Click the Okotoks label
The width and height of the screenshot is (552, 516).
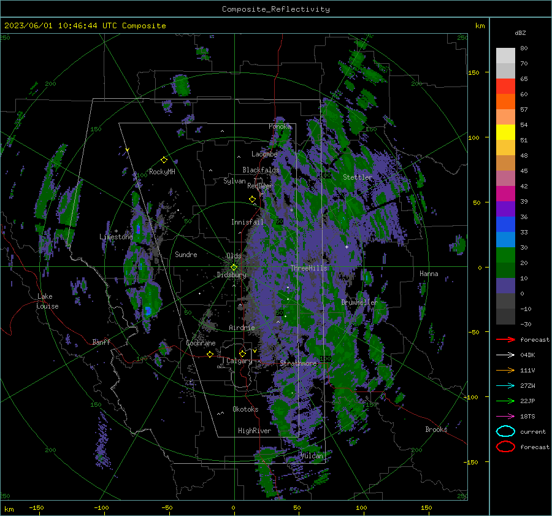pos(245,409)
